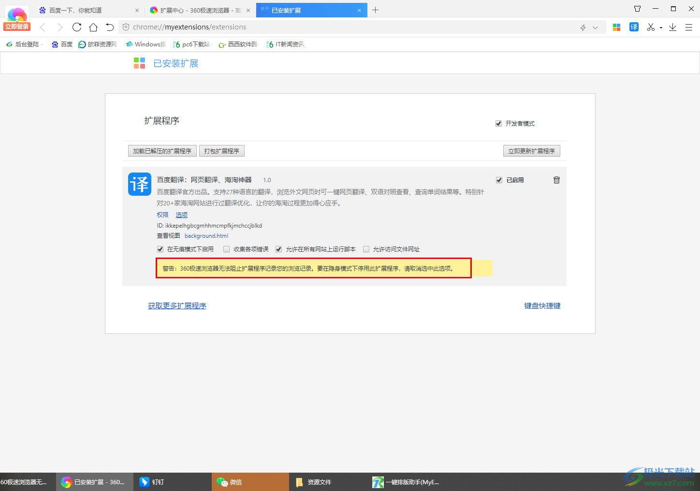Go to the home page icon
Screen dimensions: 700x491
click(x=93, y=27)
